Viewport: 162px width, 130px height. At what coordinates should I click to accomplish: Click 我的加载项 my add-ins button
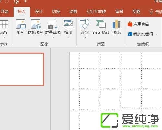click(140, 34)
